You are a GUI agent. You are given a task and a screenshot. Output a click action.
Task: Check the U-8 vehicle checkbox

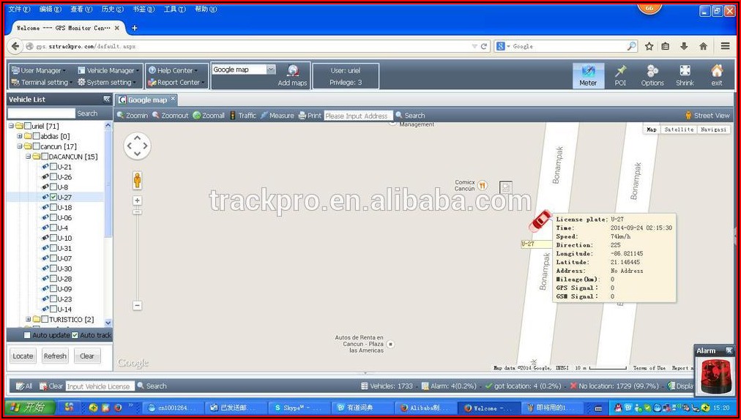[x=53, y=187]
